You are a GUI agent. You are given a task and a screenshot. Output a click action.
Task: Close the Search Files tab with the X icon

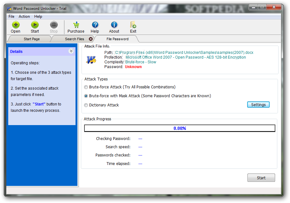(x=91, y=39)
